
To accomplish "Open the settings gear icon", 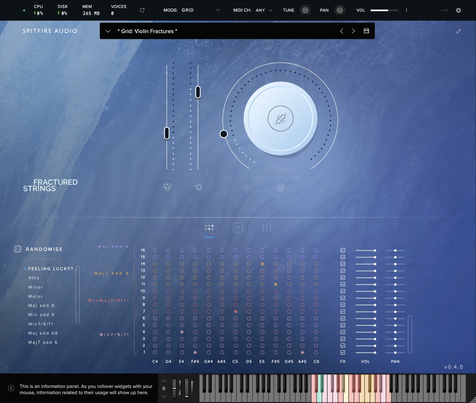I will 458,10.
